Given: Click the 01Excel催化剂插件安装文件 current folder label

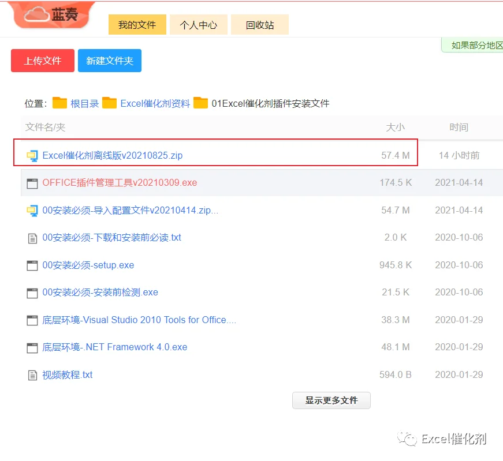Looking at the screenshot, I should [x=270, y=103].
